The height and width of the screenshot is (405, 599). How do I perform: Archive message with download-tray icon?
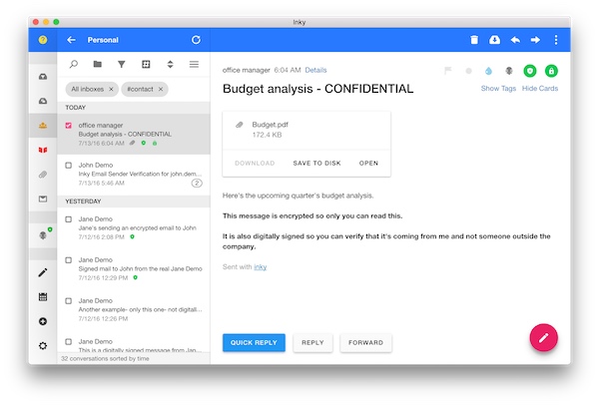pyautogui.click(x=495, y=40)
